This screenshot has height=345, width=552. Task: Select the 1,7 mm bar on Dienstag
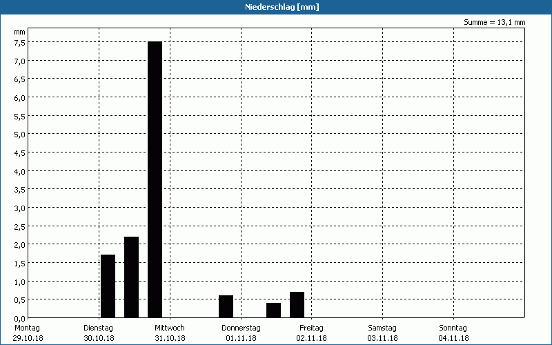tap(108, 286)
